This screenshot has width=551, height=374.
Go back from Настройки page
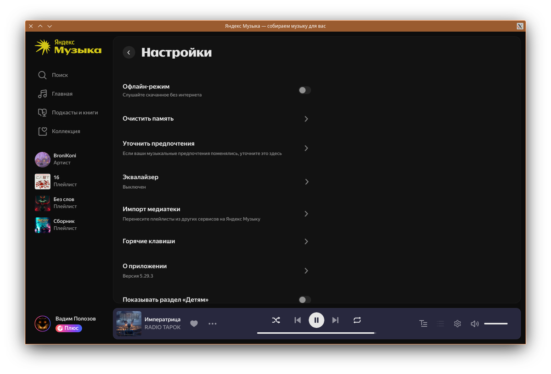tap(129, 53)
